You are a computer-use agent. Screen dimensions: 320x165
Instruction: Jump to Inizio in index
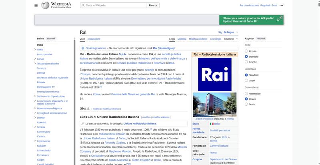click(x=40, y=45)
